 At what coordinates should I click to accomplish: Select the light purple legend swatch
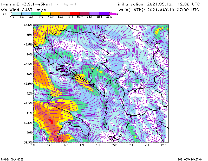(94, 14)
